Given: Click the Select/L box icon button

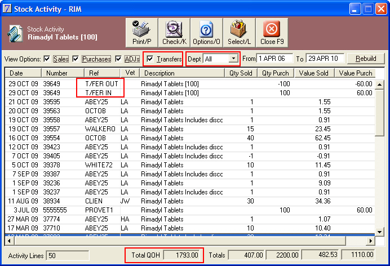Looking at the screenshot, I should click(239, 33).
